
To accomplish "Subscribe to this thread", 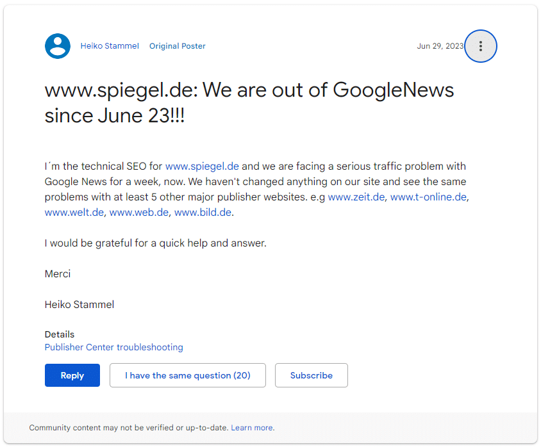I will (311, 375).
